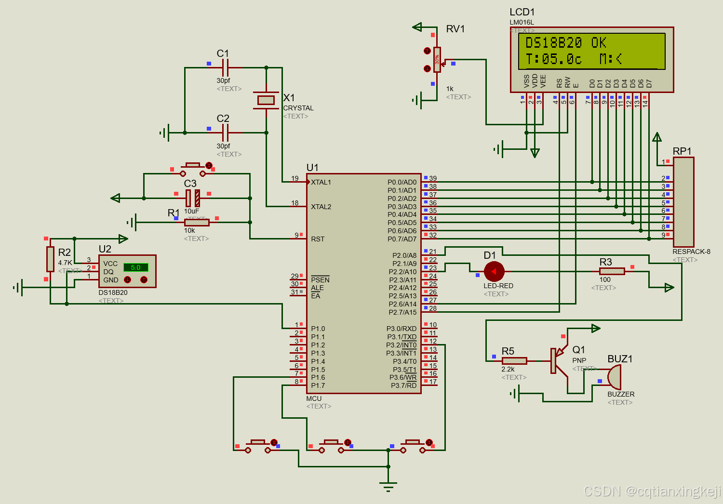This screenshot has height=504, width=723.
Task: Select resistor R5 2.2k
Action: coord(514,360)
